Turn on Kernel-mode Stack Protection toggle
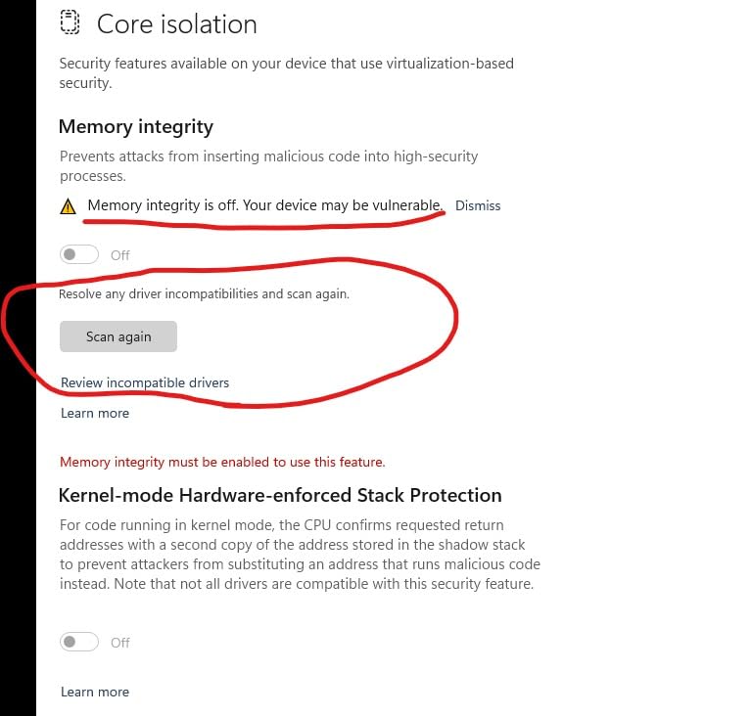Screen dimensions: 751x716 click(x=79, y=642)
